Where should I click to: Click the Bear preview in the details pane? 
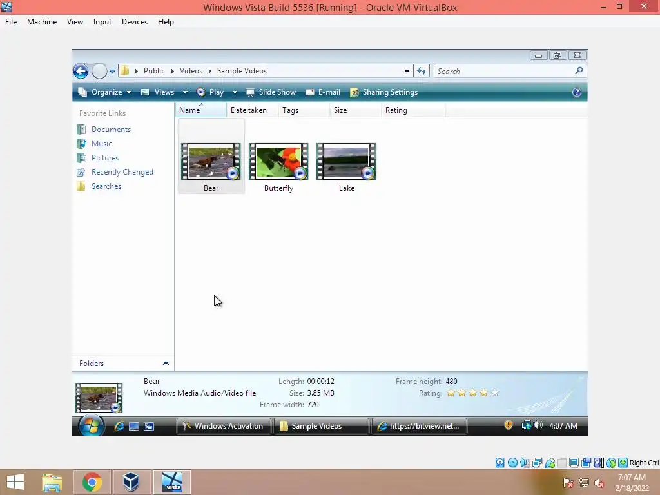(99, 398)
